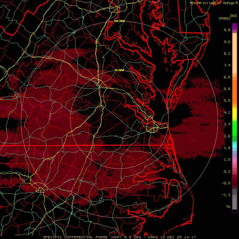Click the 8.2 scale value

click(227, 53)
